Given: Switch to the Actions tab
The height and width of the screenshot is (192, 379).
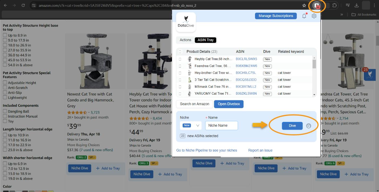Looking at the screenshot, I should 185,40.
